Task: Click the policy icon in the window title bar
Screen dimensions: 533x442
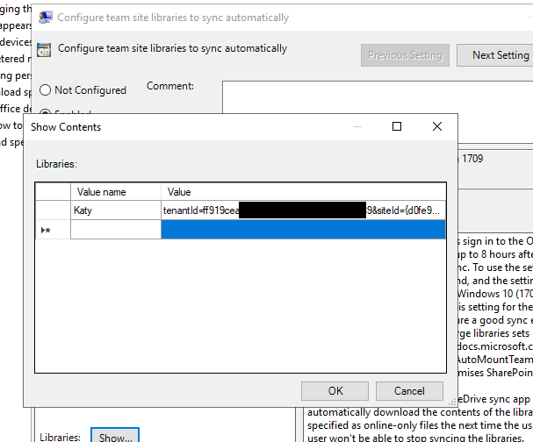Action: point(44,17)
